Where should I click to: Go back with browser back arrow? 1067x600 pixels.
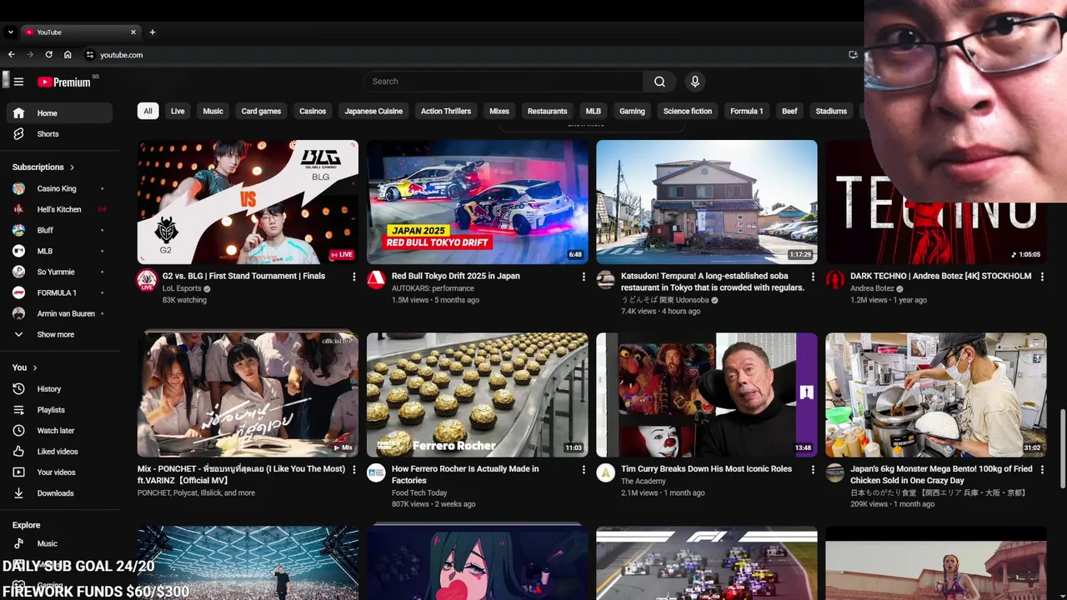(12, 55)
